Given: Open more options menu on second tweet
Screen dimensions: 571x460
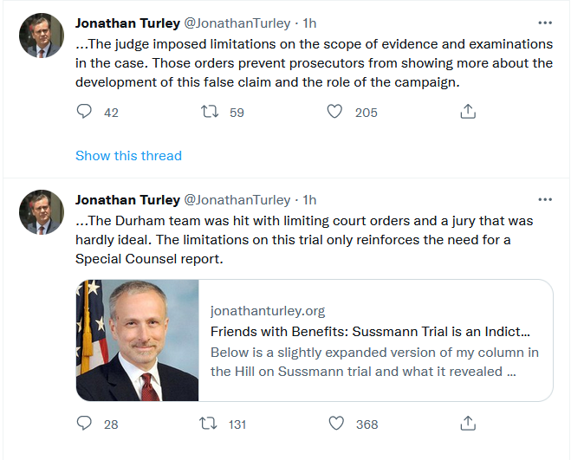Looking at the screenshot, I should pos(544,200).
